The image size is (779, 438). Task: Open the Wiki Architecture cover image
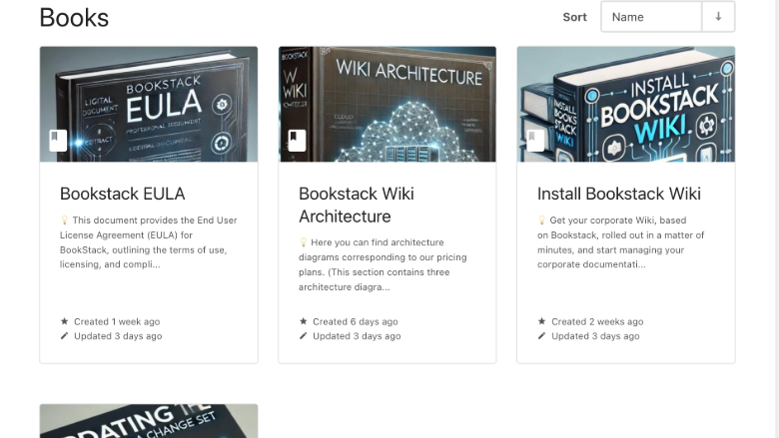388,104
